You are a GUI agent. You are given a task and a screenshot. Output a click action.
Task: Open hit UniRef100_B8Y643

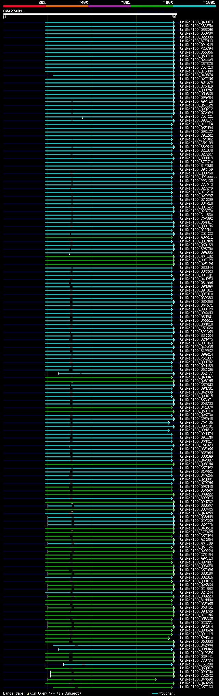(x=196, y=147)
